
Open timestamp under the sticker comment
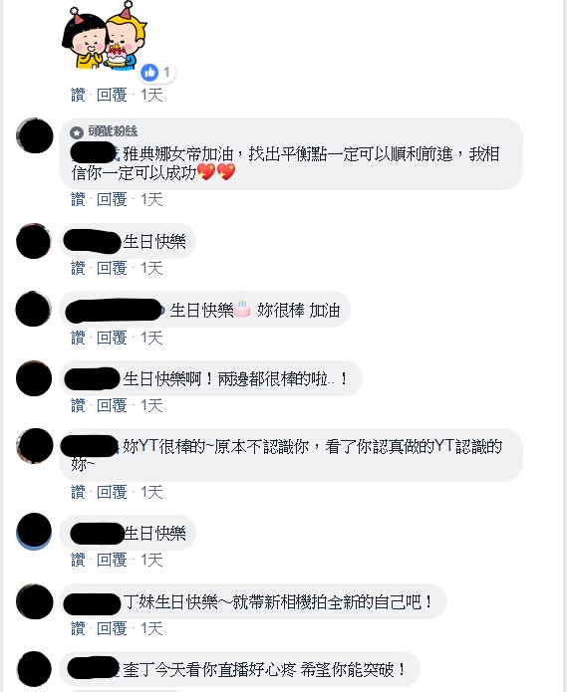tap(151, 95)
